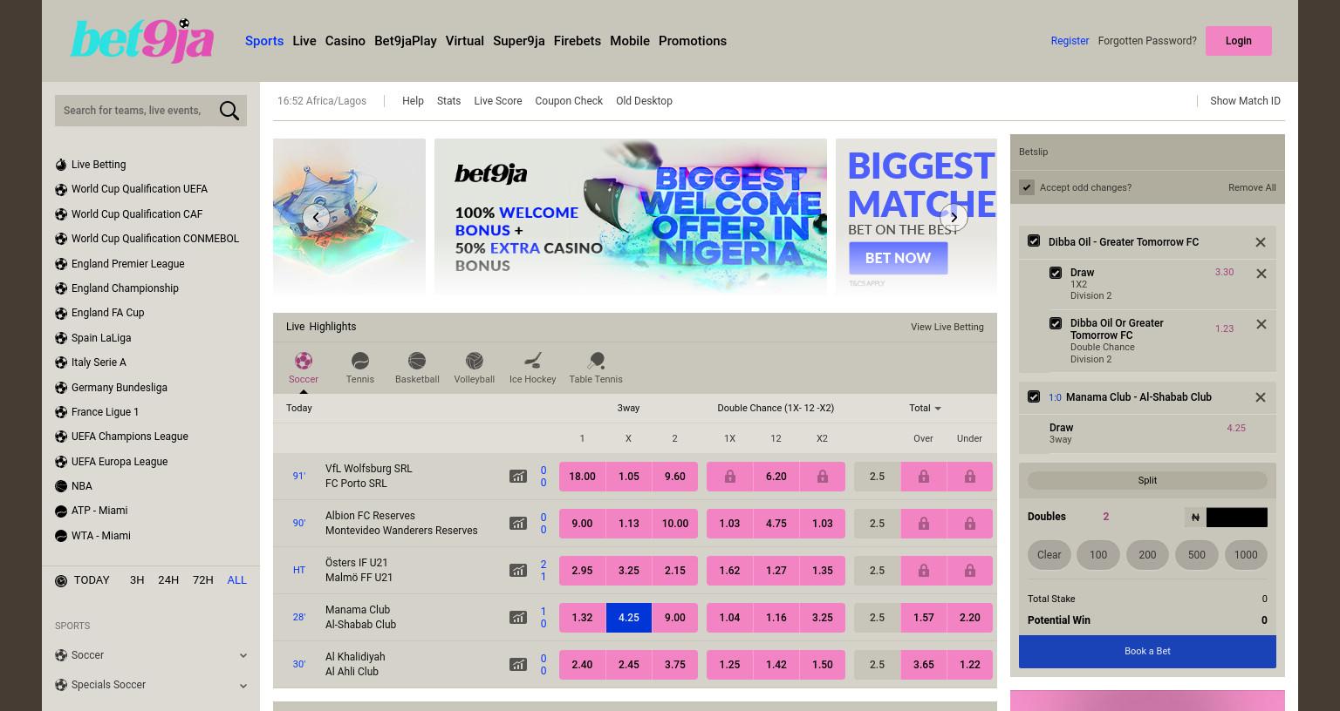Select the 72H time filter
The width and height of the screenshot is (1340, 711).
coord(203,580)
